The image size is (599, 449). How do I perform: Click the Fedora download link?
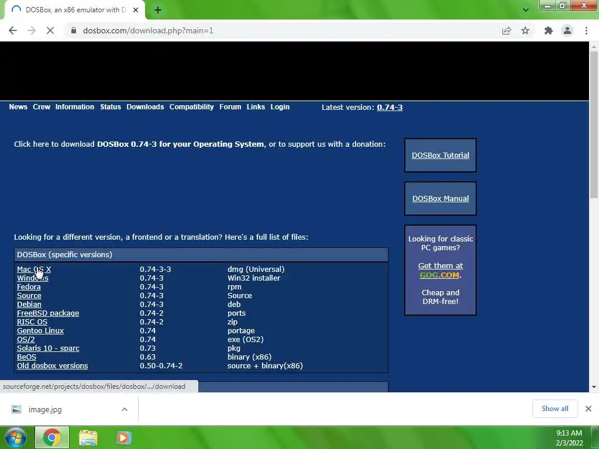click(29, 286)
